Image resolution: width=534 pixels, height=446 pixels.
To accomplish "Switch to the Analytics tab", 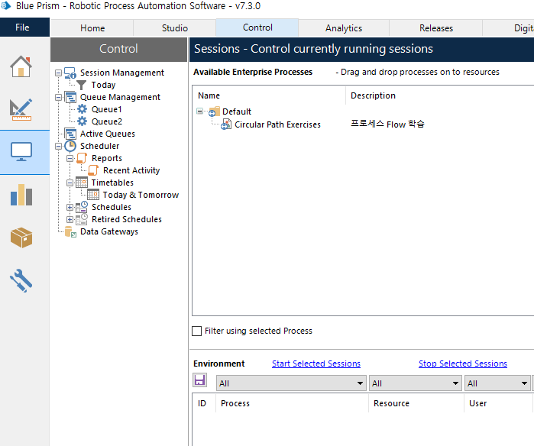I will click(344, 28).
